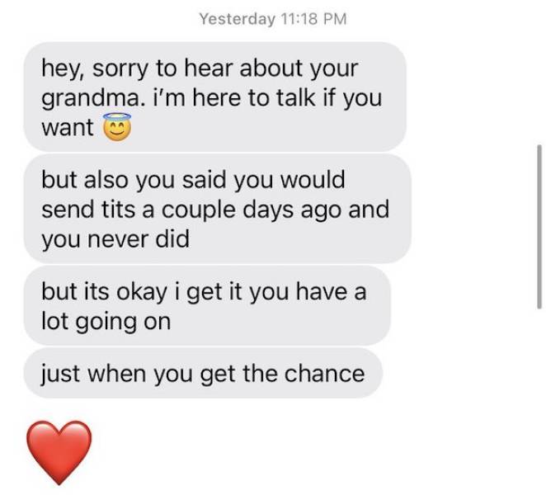Screen dimensions: 546x495
Task: Click the word 'just' in the last bubble
Action: tap(60, 374)
